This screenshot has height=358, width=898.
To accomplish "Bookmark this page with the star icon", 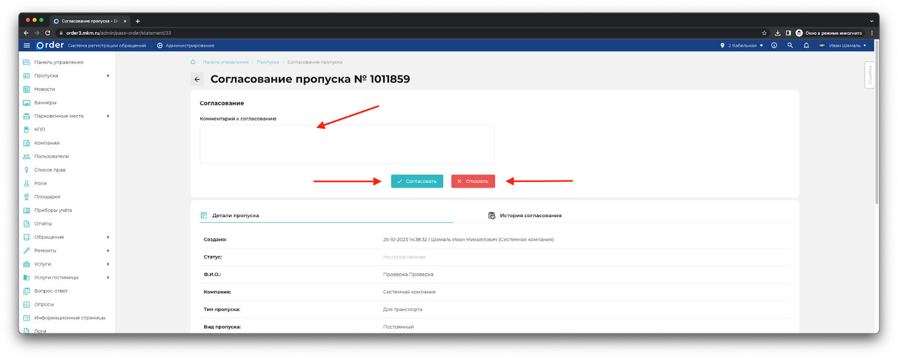I will pos(764,33).
